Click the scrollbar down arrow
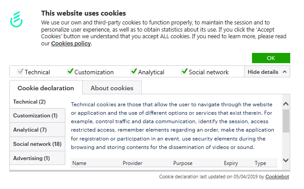304x189 pixels. pyautogui.click(x=286, y=160)
